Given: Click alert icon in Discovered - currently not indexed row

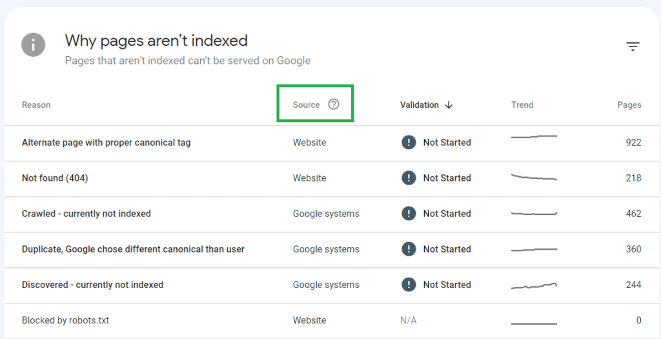Looking at the screenshot, I should (409, 285).
